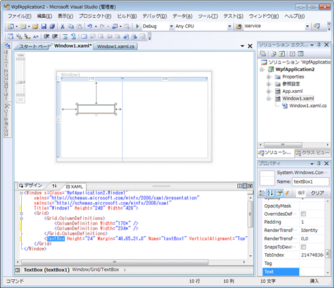Screen dimensions: 334x288
Task: Click the Name field containing textBox1
Action: pos(310,182)
